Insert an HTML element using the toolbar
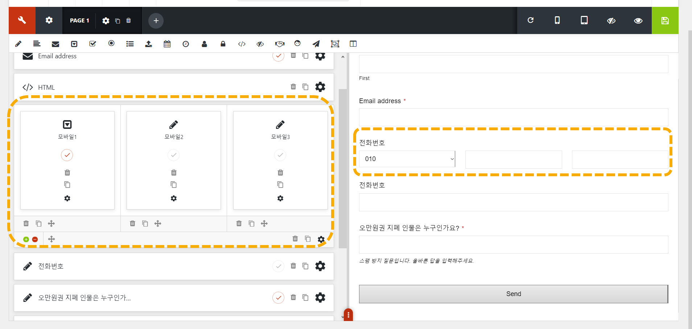This screenshot has height=329, width=692. coord(241,43)
